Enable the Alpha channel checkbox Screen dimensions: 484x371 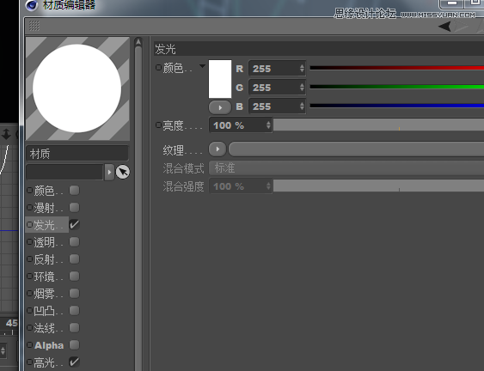[75, 344]
